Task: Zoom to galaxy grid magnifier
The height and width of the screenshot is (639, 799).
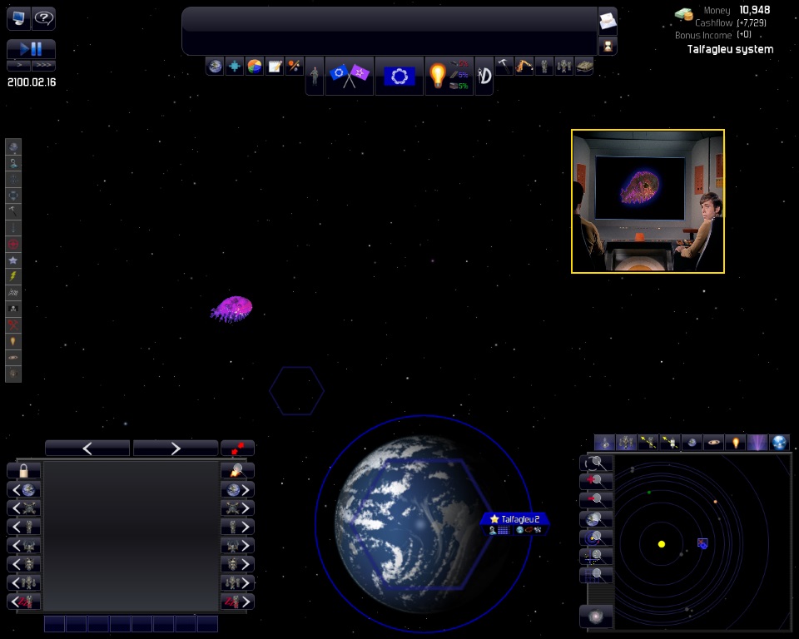Action: [x=596, y=575]
